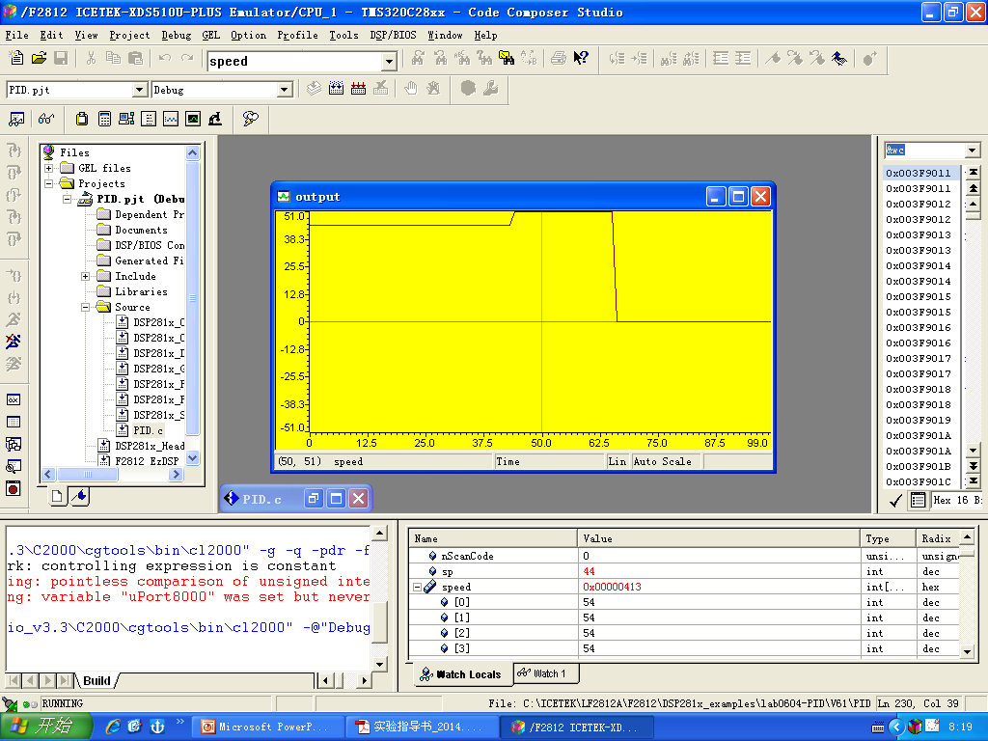Select the Libraries folder in project tree

point(141,291)
